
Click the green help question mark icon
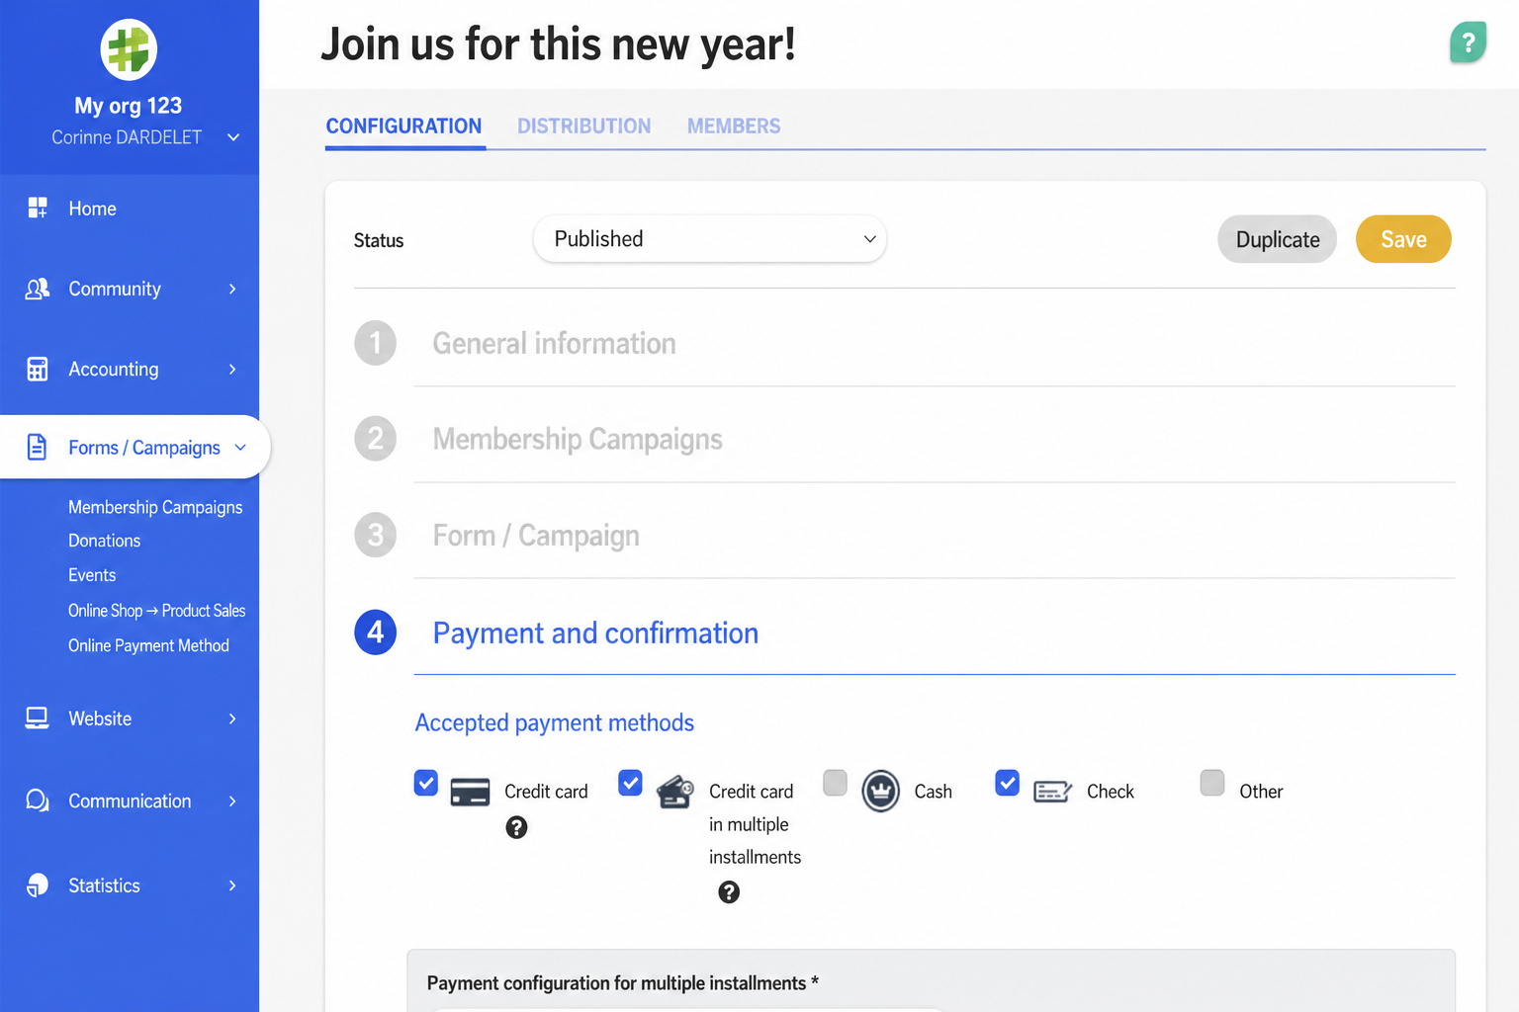[x=1468, y=42]
